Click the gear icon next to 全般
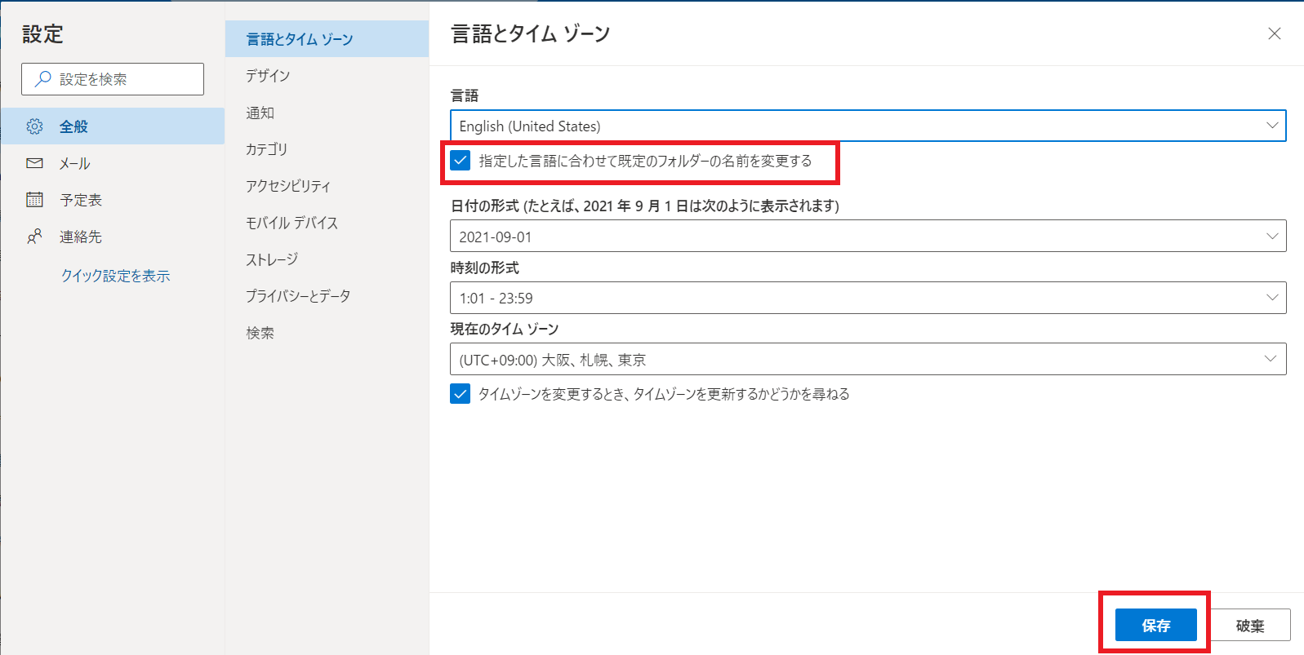The image size is (1304, 655). 34,126
